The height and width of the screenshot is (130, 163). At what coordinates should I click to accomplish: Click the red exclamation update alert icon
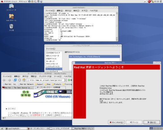[149, 1]
